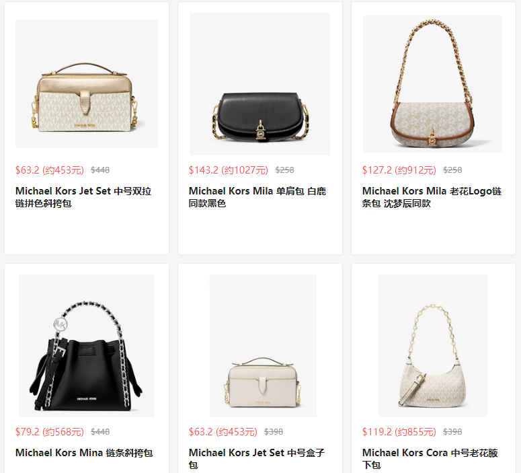Click title Michael Kors Mina 链条斜挎包
The height and width of the screenshot is (473, 521).
[x=84, y=453]
